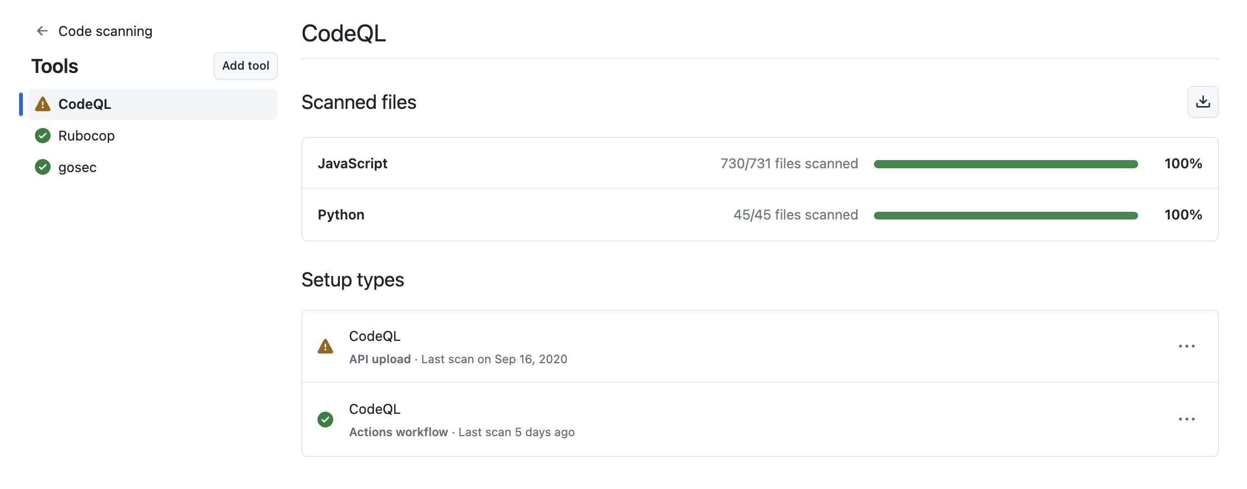Click the green check icon beside Rubocop

coord(42,136)
